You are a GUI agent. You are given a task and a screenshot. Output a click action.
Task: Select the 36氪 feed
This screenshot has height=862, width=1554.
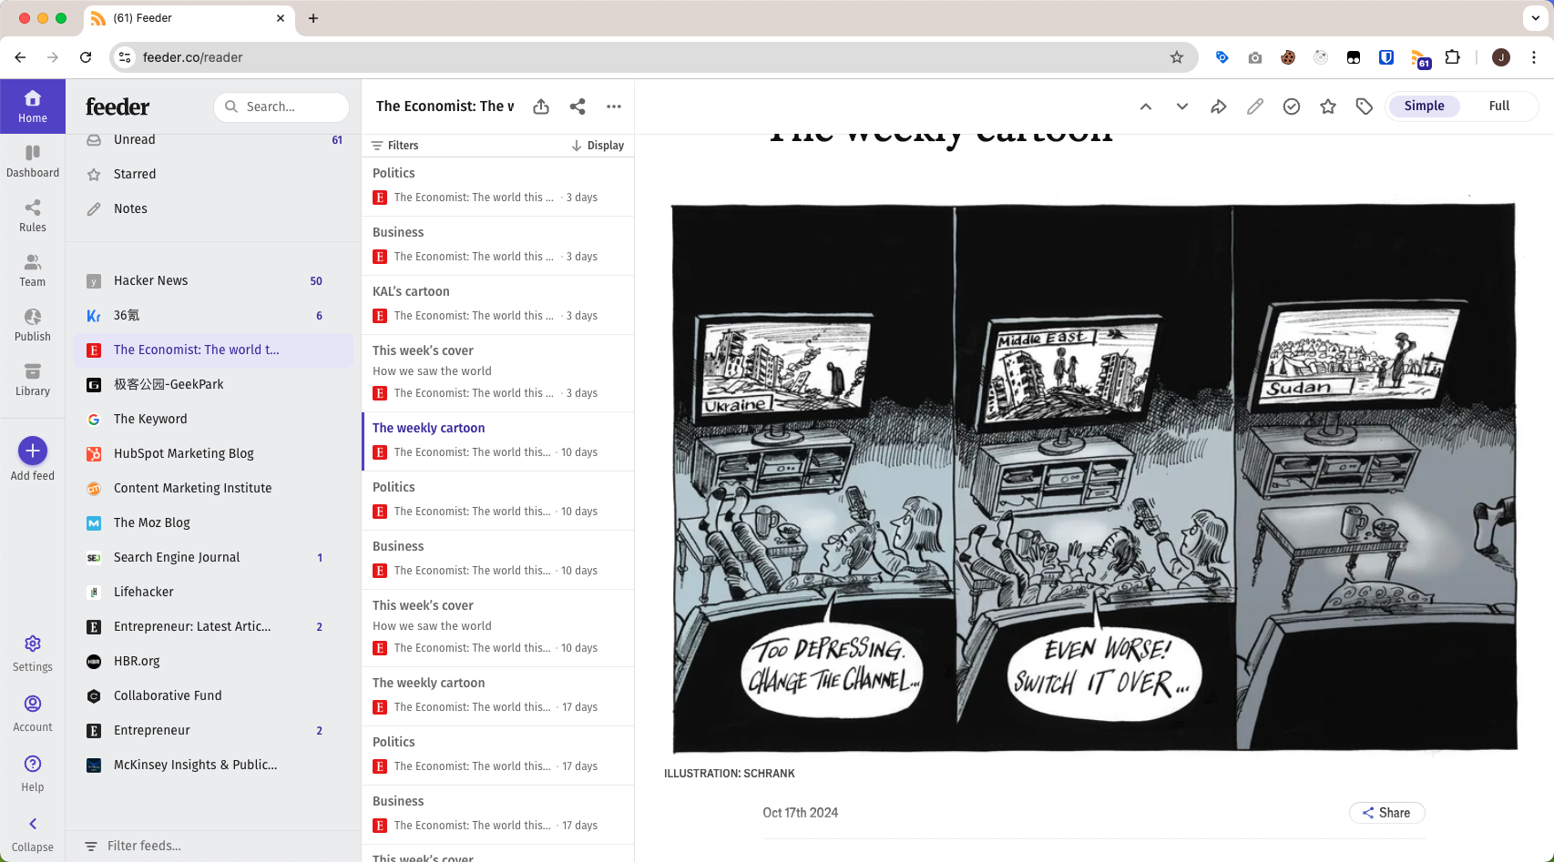point(213,315)
